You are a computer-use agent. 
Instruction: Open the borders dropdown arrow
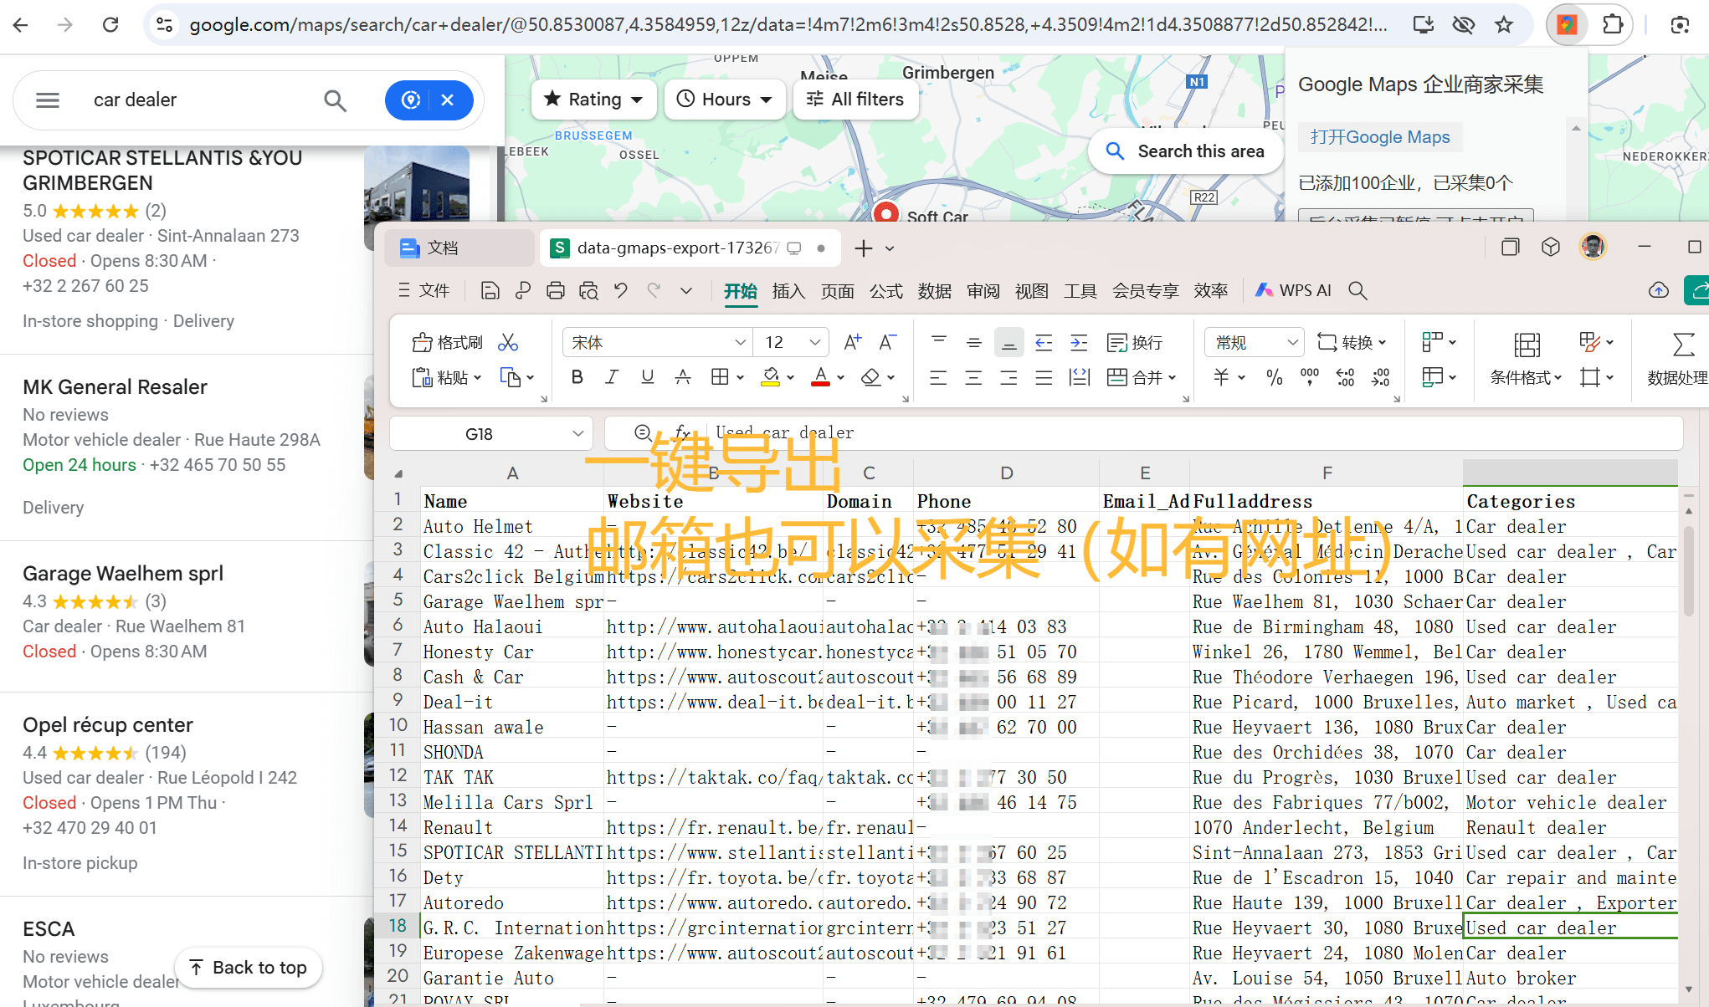tap(740, 378)
